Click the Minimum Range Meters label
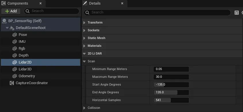This screenshot has height=112, width=243. pyautogui.click(x=110, y=69)
